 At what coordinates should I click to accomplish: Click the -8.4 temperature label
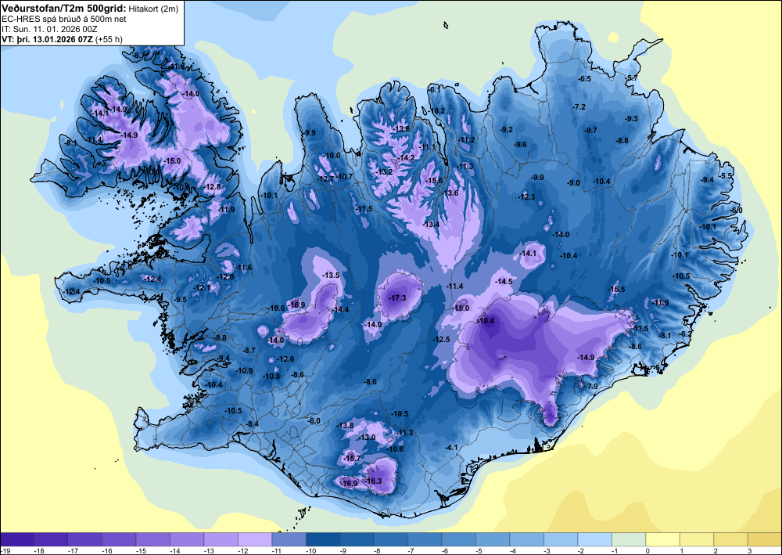coord(253,424)
